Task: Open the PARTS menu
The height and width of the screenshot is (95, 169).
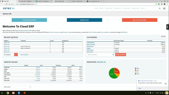Action: pos(101,8)
